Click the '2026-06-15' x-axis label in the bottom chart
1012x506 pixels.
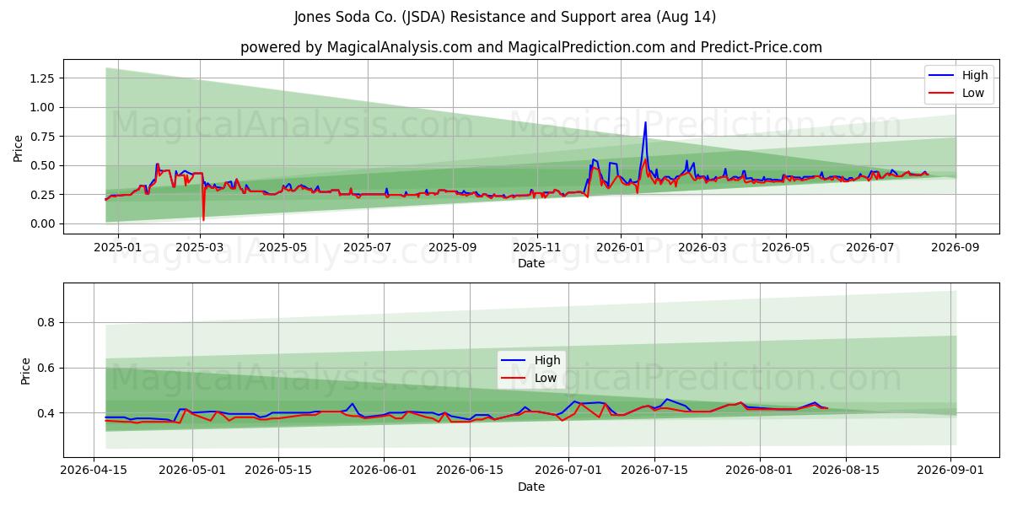click(x=471, y=471)
